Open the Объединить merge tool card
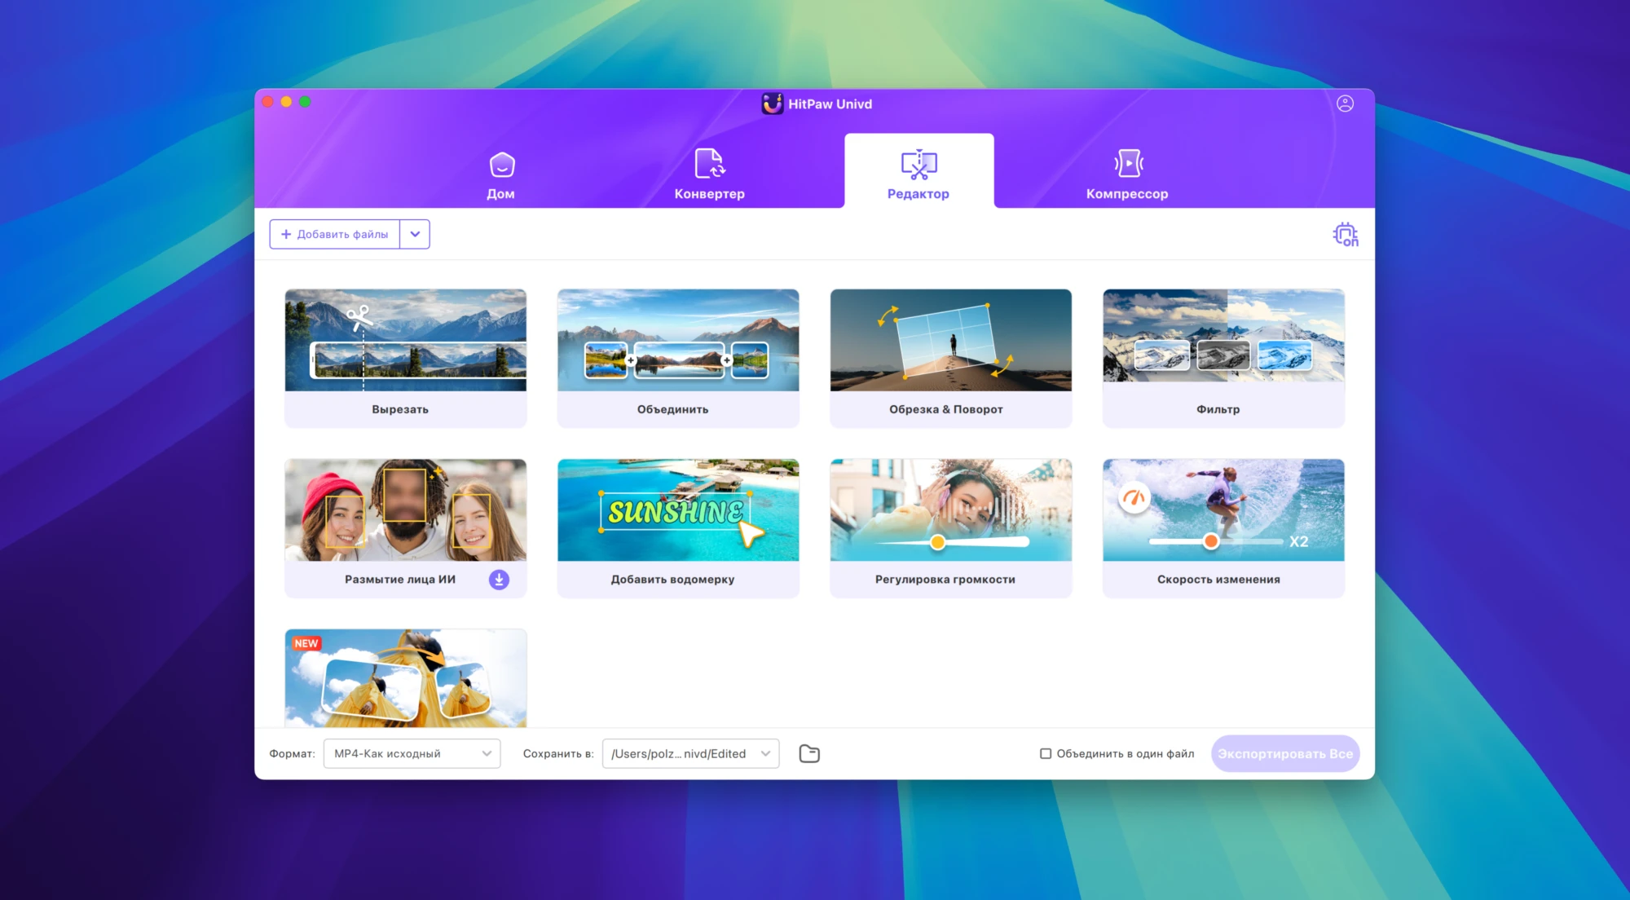 (x=678, y=357)
